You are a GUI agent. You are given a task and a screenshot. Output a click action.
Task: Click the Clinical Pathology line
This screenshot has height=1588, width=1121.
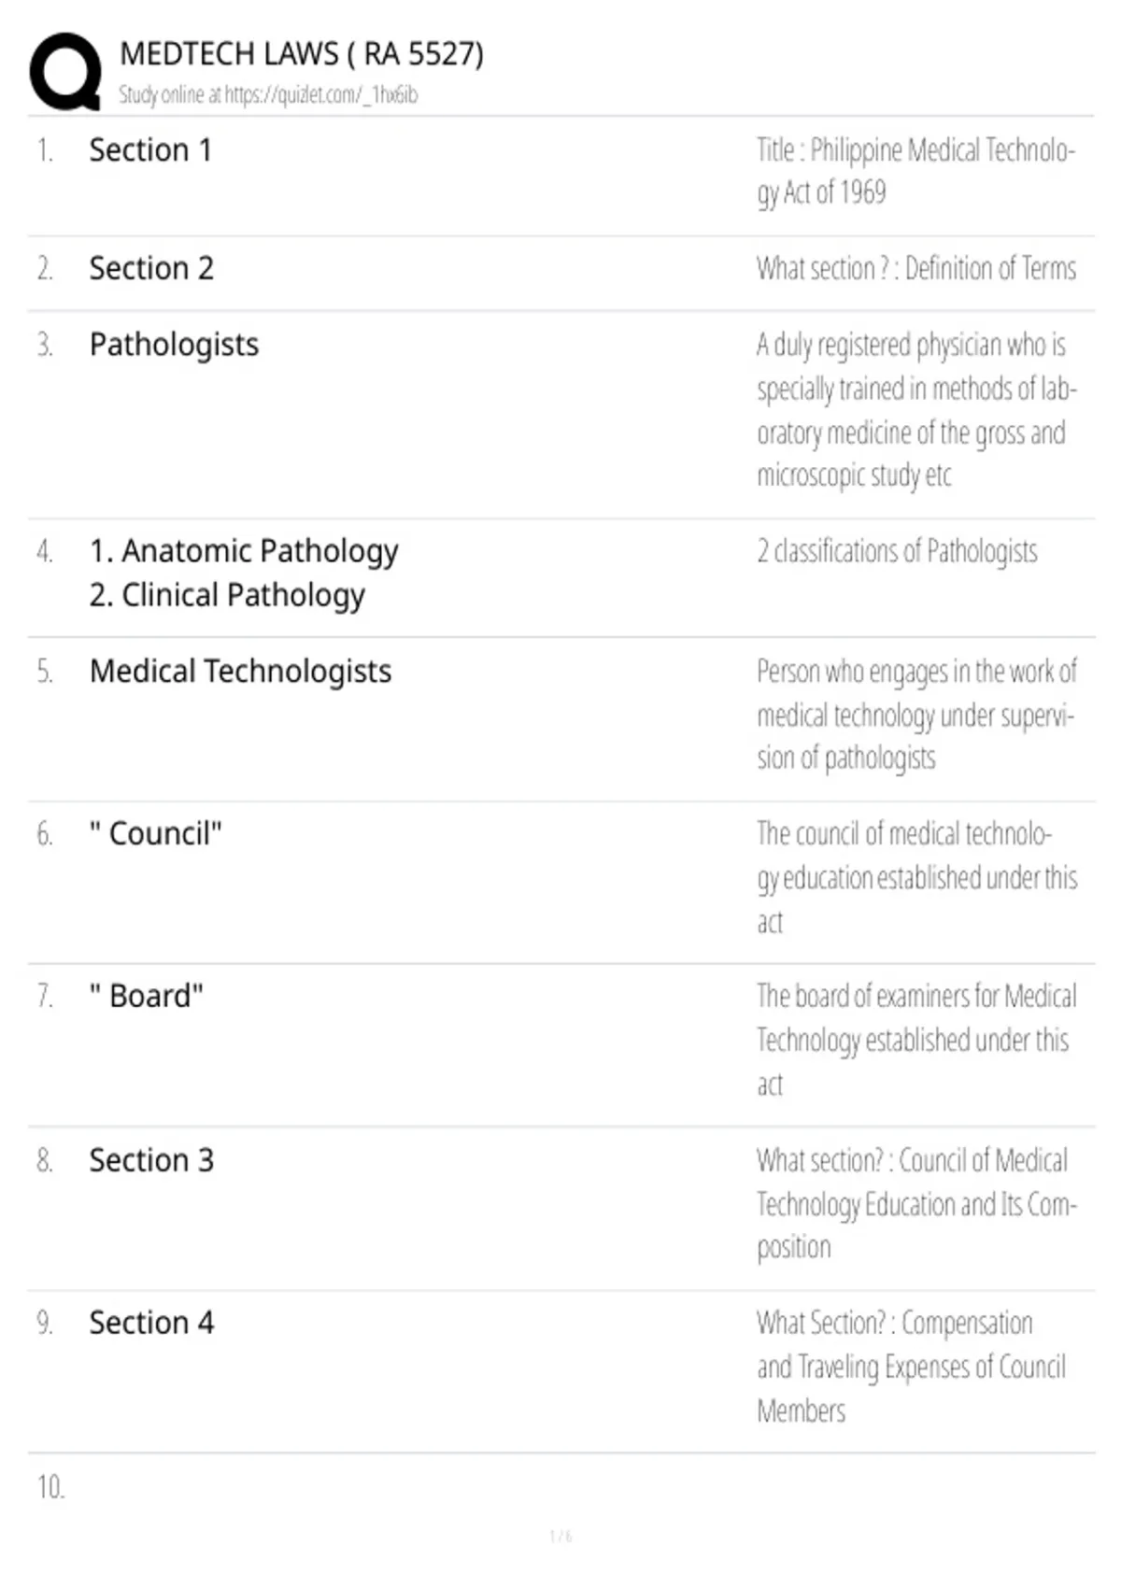(x=227, y=595)
